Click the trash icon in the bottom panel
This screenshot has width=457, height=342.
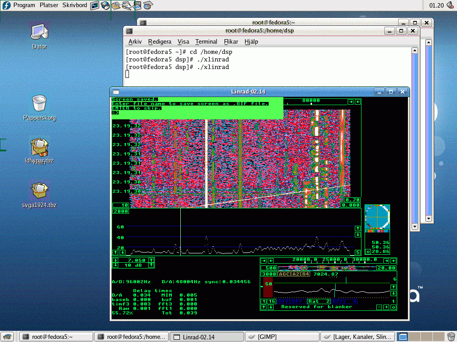point(451,337)
